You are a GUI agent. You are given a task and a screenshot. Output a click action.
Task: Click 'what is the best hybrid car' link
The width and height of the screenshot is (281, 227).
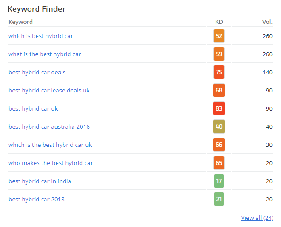pyautogui.click(x=45, y=54)
